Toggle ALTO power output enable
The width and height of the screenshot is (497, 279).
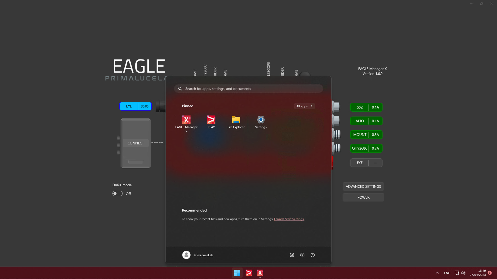pyautogui.click(x=360, y=121)
